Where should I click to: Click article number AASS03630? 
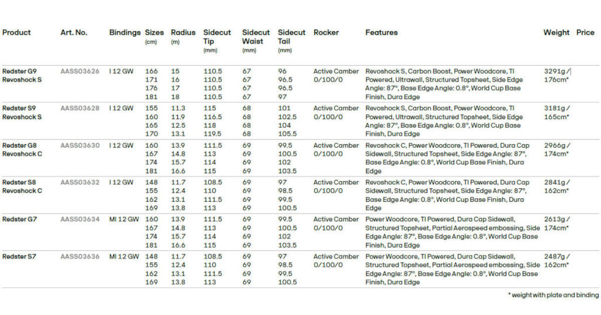(x=80, y=145)
